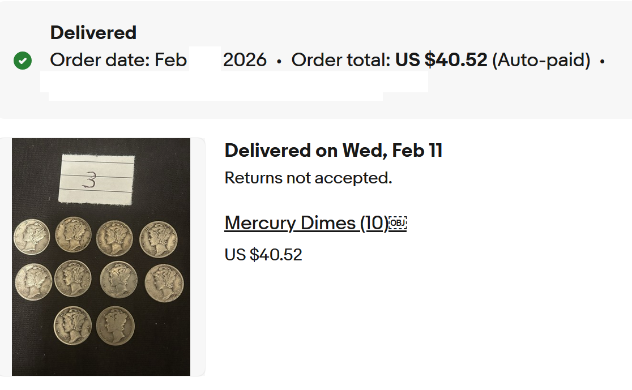Click the Order total label text
This screenshot has height=390, width=632.
pos(340,59)
